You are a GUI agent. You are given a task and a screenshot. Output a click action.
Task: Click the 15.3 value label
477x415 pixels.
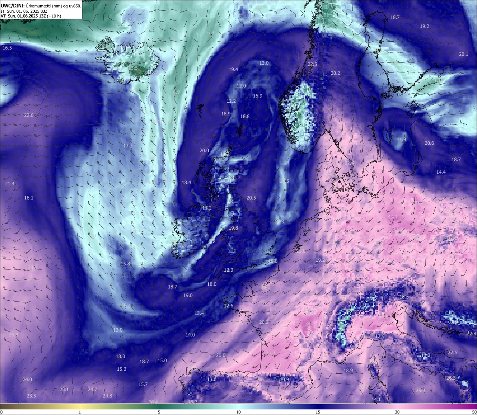pos(121,369)
